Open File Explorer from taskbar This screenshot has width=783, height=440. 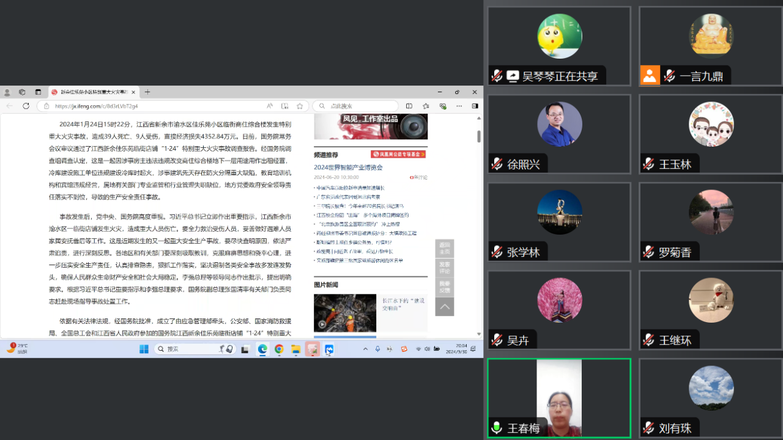[295, 349]
